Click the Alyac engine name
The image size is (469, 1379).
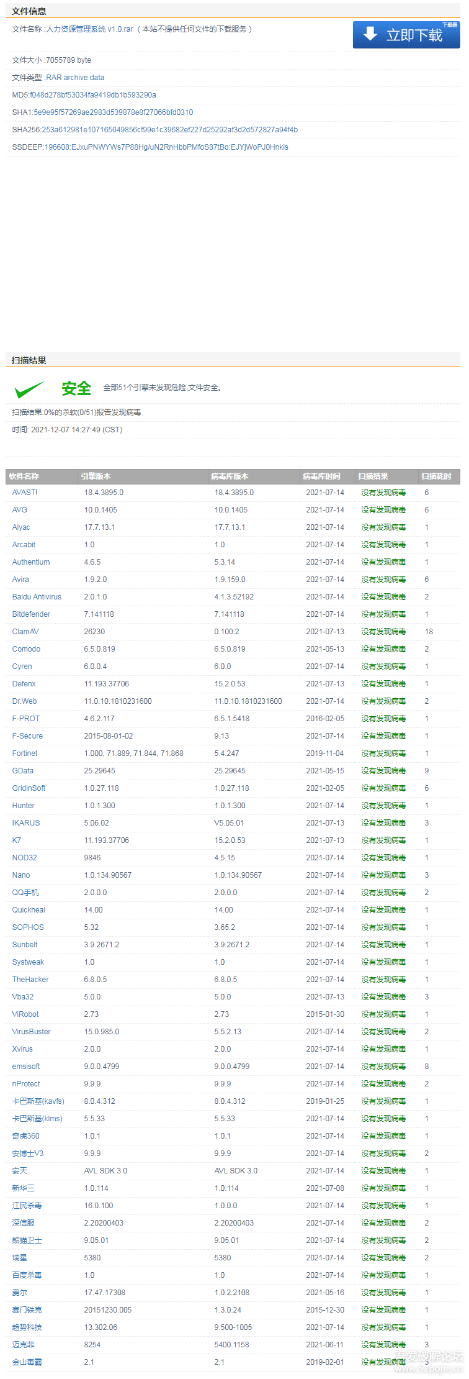click(21, 527)
